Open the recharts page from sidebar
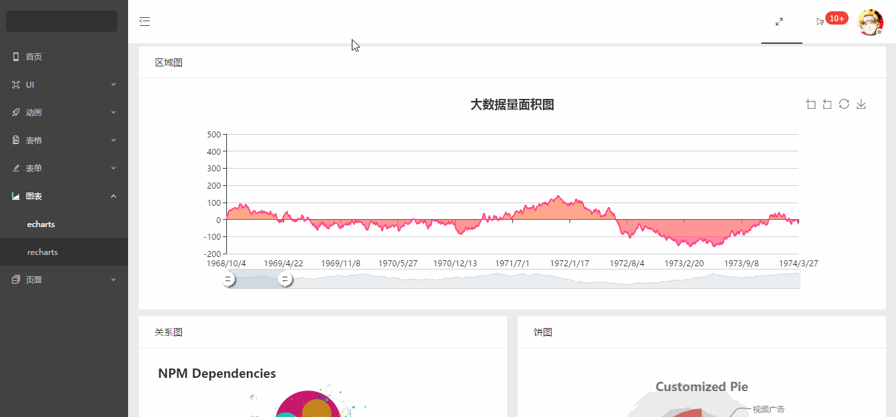This screenshot has width=896, height=417. click(x=42, y=252)
